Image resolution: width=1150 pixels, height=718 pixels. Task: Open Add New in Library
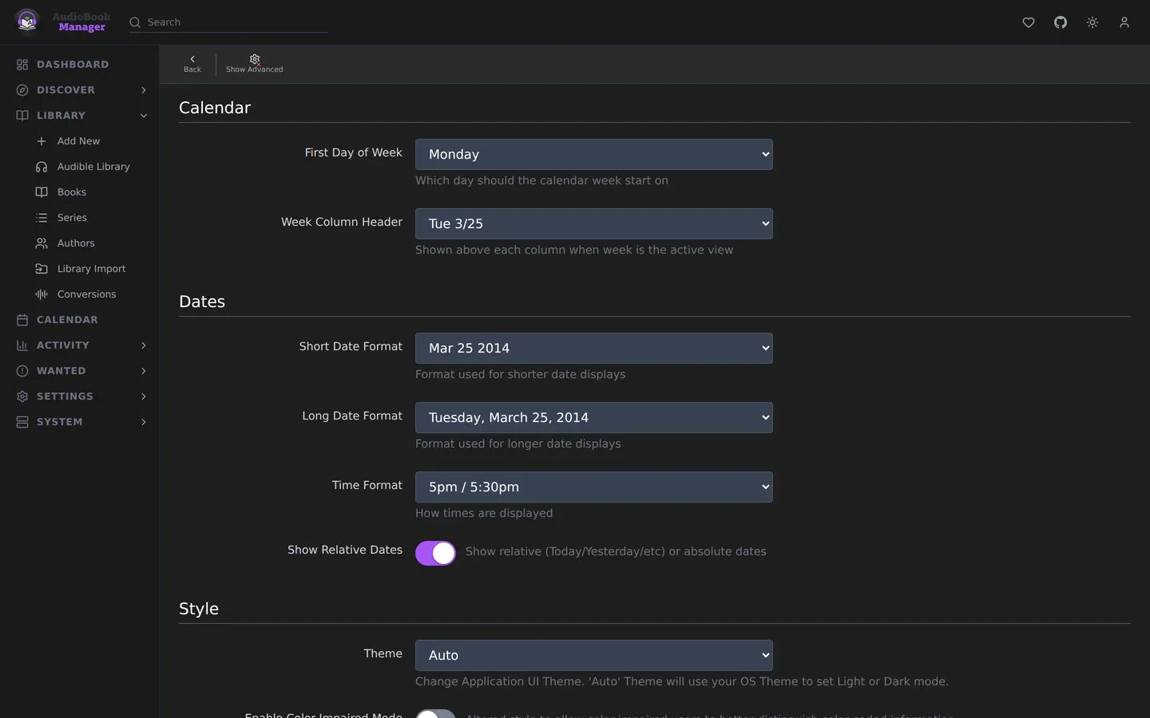pyautogui.click(x=78, y=141)
